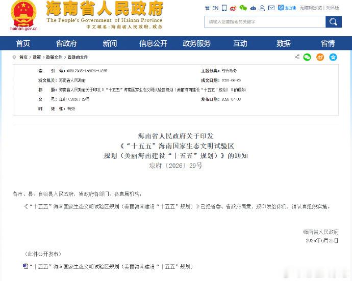352x281 pixels.
Task: Go to 首页 in the breadcrumb
Action: point(23,58)
